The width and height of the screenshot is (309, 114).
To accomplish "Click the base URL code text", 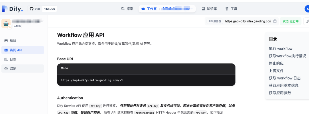I will pyautogui.click(x=92, y=80).
